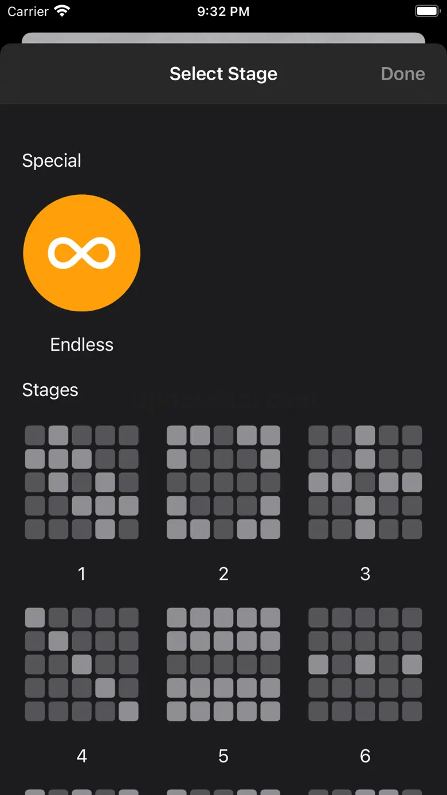
Task: Click the Stages section header
Action: tap(50, 390)
